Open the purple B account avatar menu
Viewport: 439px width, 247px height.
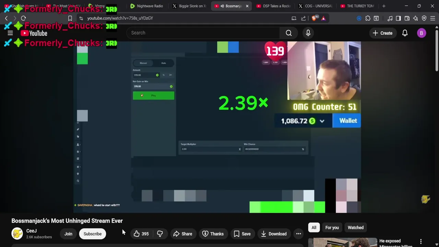tap(422, 33)
